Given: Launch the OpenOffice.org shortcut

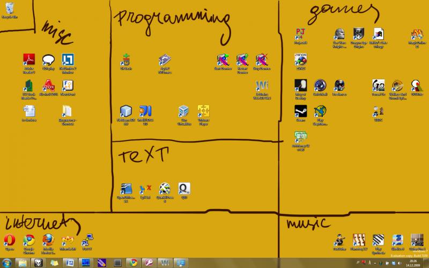Looking at the screenshot, I should click(126, 189).
